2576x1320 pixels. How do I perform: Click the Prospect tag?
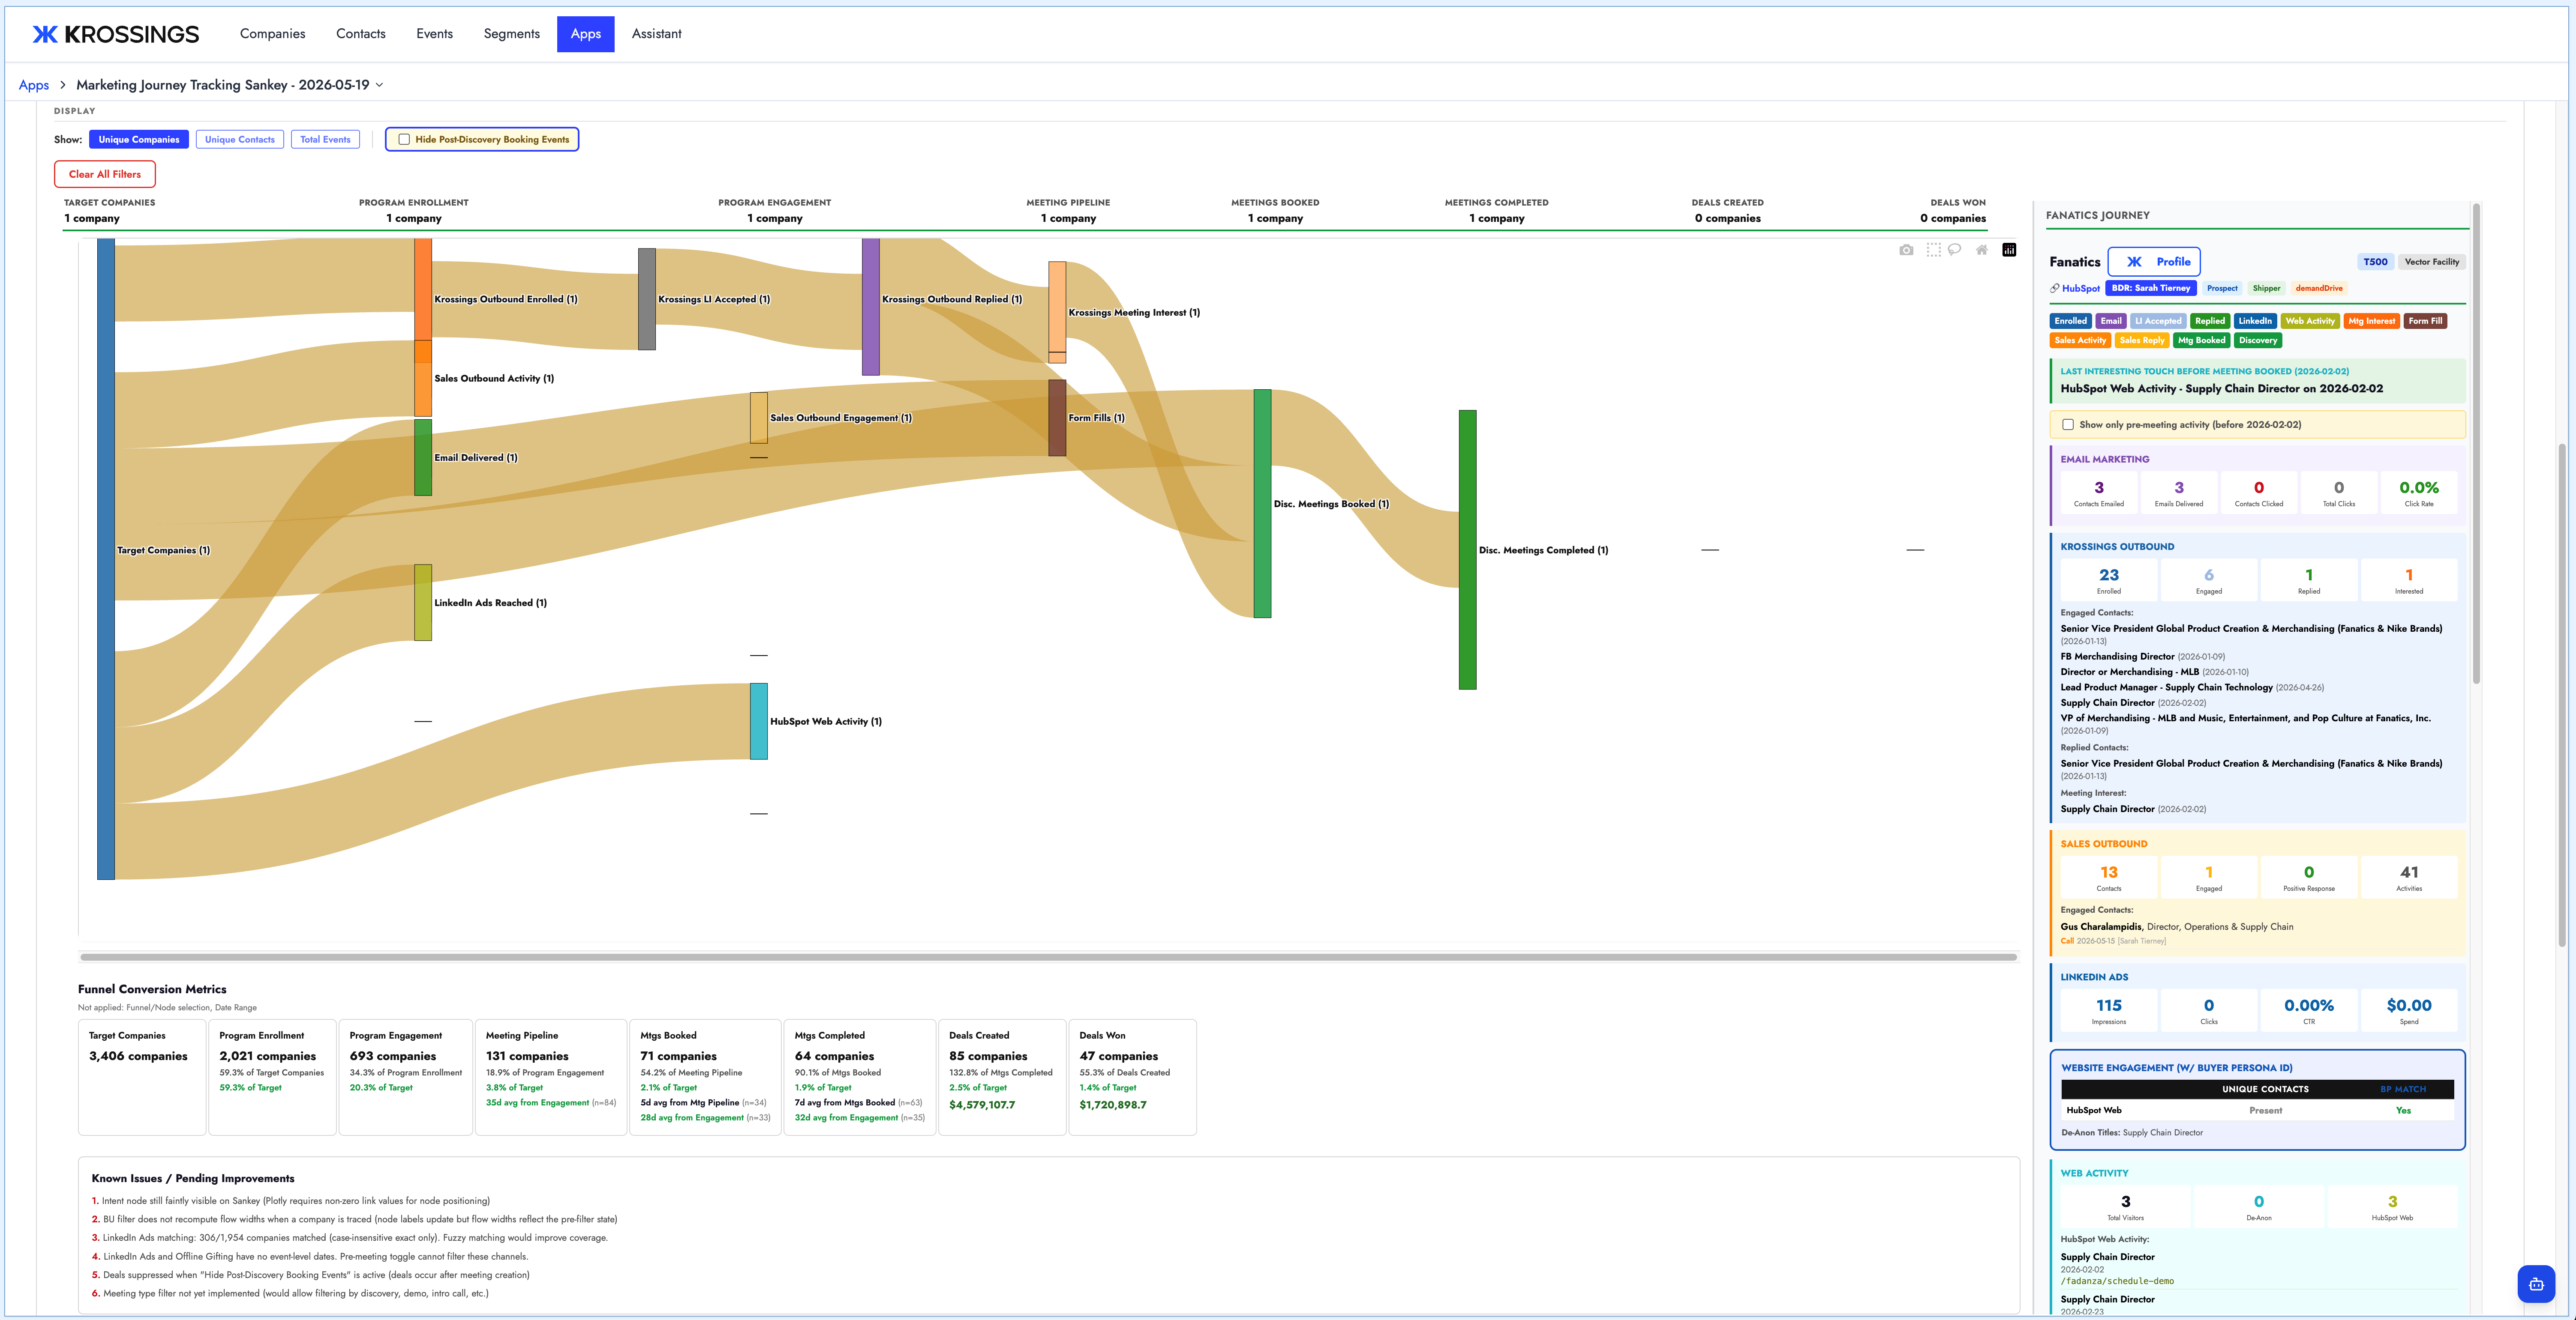[2222, 288]
